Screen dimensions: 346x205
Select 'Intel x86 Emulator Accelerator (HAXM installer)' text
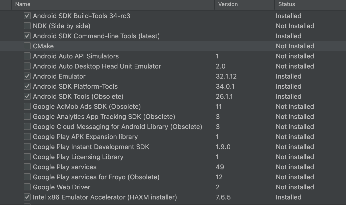click(x=105, y=197)
